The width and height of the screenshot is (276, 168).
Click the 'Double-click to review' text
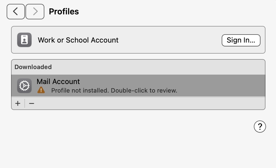144,91
